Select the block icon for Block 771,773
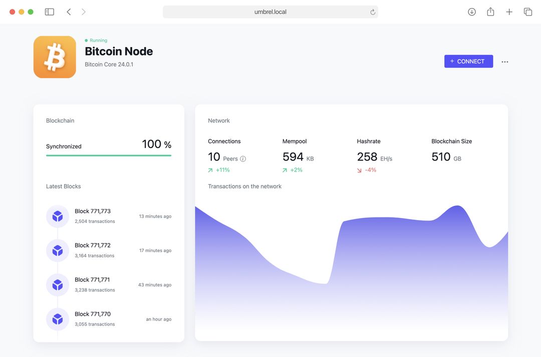541x357 pixels. click(58, 216)
